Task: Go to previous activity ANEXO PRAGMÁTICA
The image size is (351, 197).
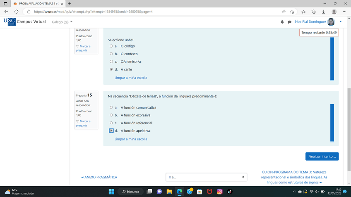Action: [99, 177]
